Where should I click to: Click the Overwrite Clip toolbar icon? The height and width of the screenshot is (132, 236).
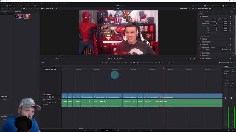(122, 63)
